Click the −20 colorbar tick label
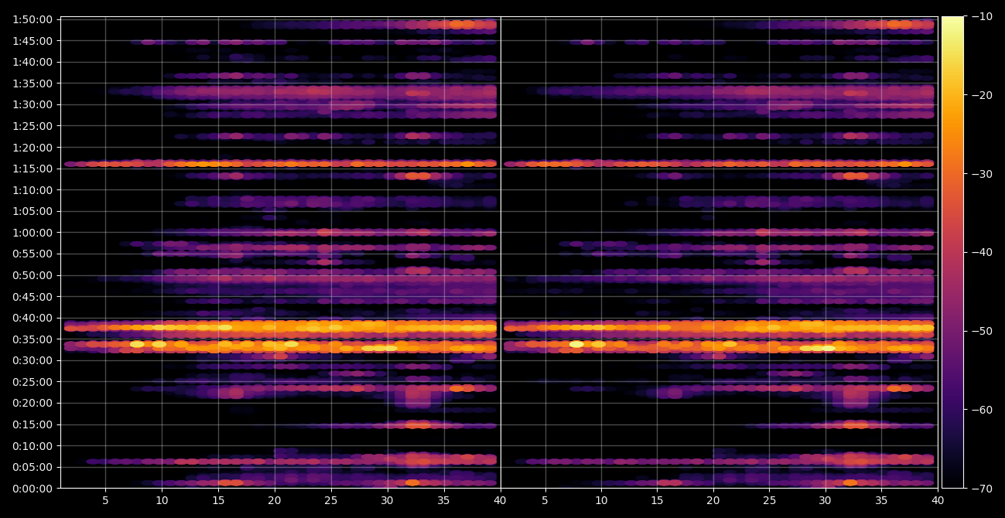This screenshot has width=1005, height=518. coord(983,95)
